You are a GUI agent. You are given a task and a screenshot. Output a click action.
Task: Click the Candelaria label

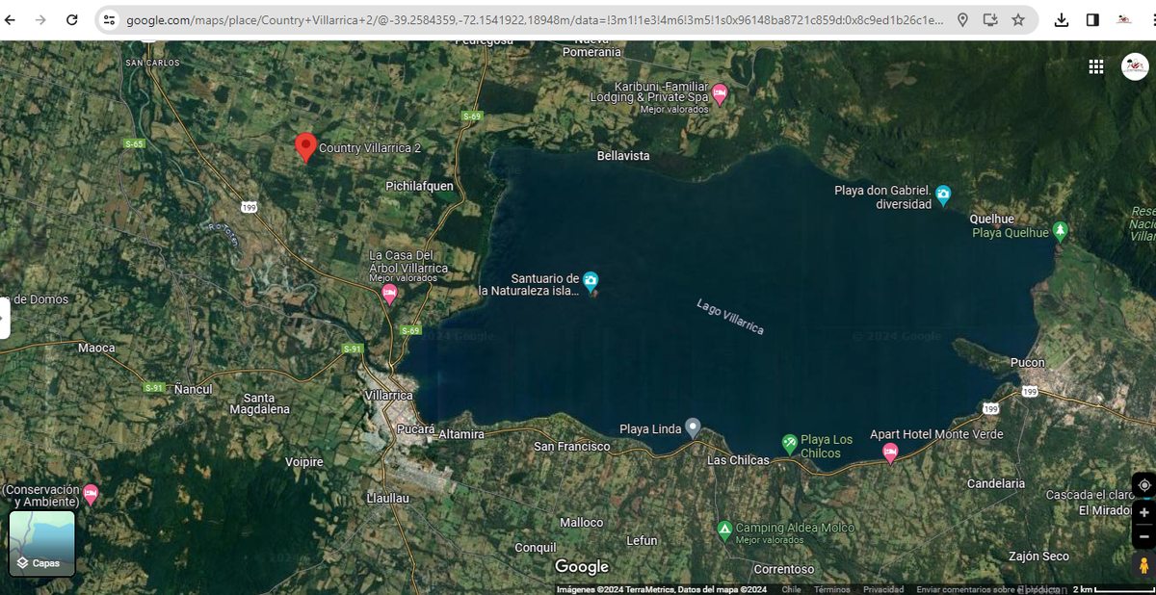coord(996,483)
